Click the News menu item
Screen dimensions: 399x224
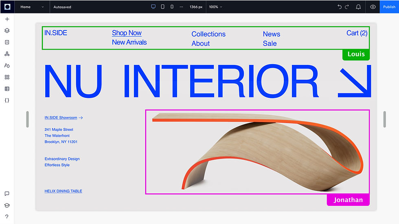[272, 34]
